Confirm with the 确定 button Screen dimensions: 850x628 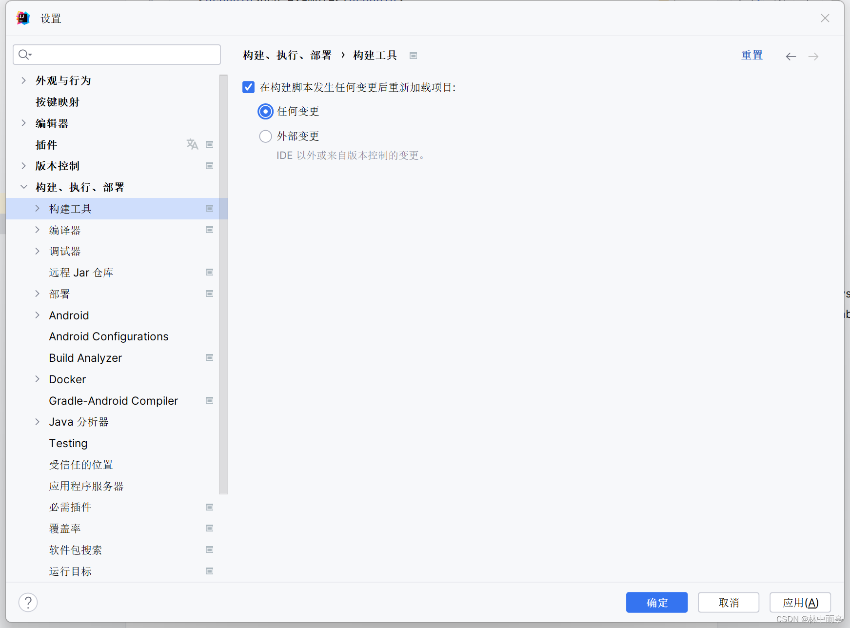click(x=657, y=603)
